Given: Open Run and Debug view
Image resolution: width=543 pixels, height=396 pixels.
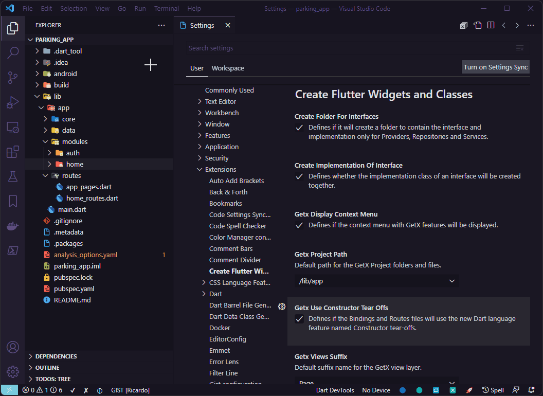Looking at the screenshot, I should point(12,102).
